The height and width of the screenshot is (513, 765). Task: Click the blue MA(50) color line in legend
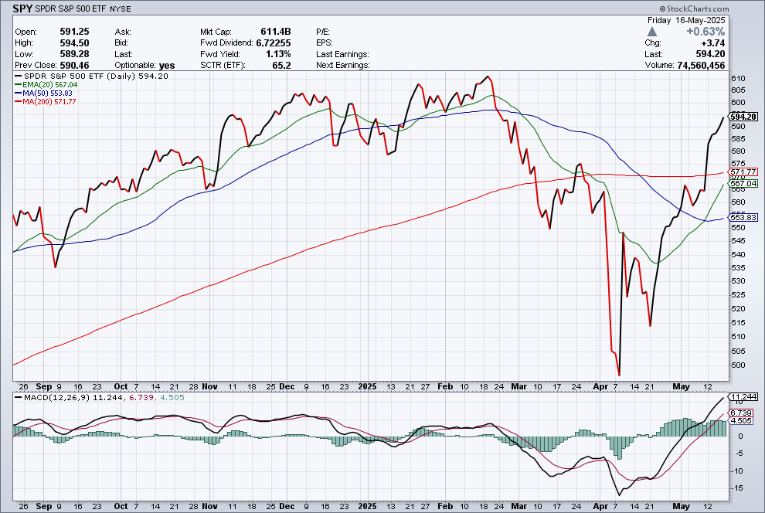coord(19,93)
